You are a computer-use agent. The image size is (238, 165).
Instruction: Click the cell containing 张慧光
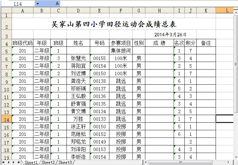78,58
